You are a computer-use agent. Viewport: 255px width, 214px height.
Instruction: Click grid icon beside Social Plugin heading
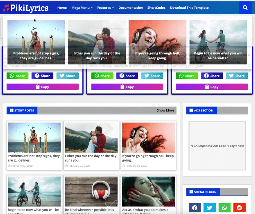pos(191,192)
